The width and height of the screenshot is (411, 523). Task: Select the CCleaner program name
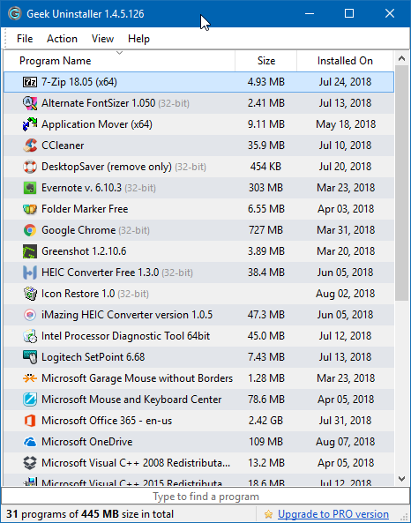pyautogui.click(x=63, y=146)
